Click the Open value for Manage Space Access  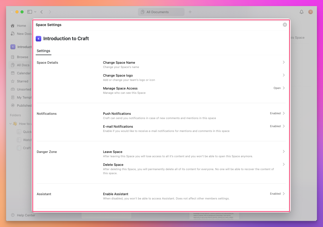277,88
